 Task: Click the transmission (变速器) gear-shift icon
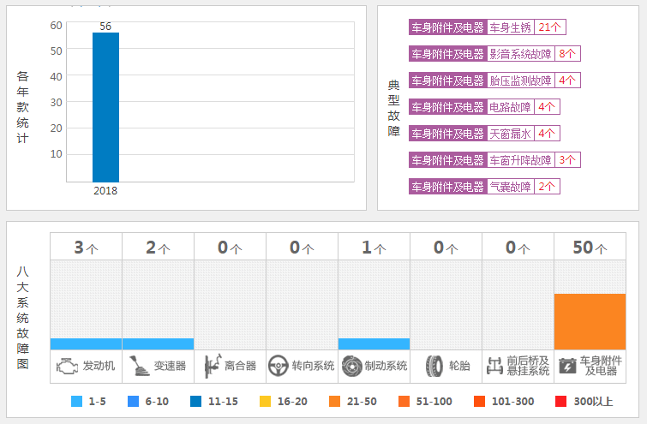coord(138,367)
